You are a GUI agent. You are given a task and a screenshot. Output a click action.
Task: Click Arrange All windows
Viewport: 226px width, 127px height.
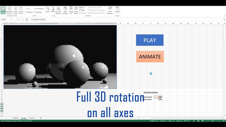[x=71, y=10]
